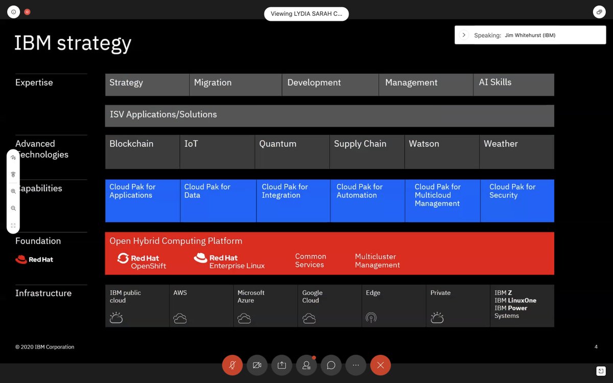This screenshot has height=383, width=613.
Task: Click the slide page number 4
Action: 596,347
